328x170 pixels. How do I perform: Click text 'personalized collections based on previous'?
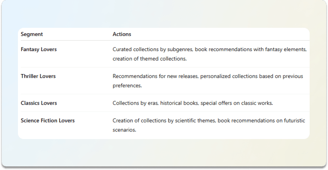pos(252,76)
